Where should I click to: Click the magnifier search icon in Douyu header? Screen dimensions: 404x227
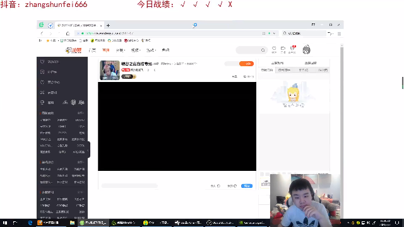pyautogui.click(x=263, y=50)
